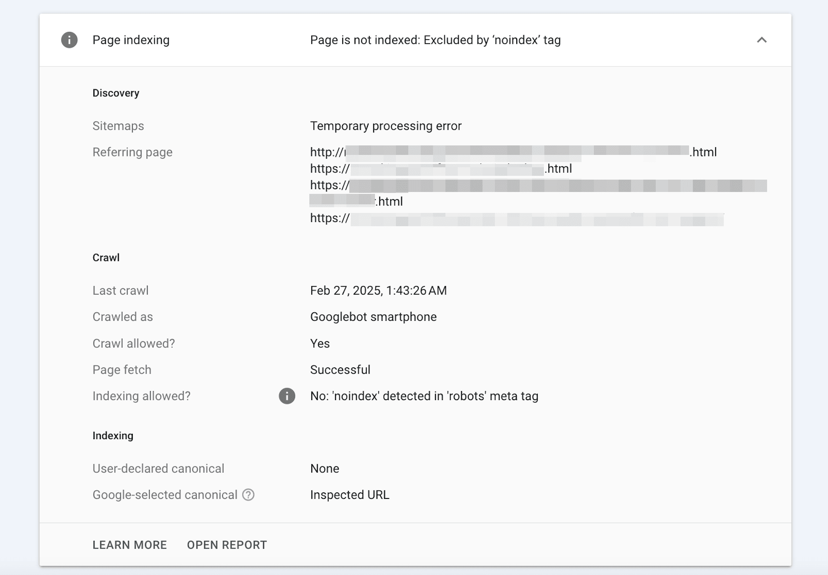Click OPEN REPORT at the bottom
The height and width of the screenshot is (575, 828).
click(x=227, y=545)
